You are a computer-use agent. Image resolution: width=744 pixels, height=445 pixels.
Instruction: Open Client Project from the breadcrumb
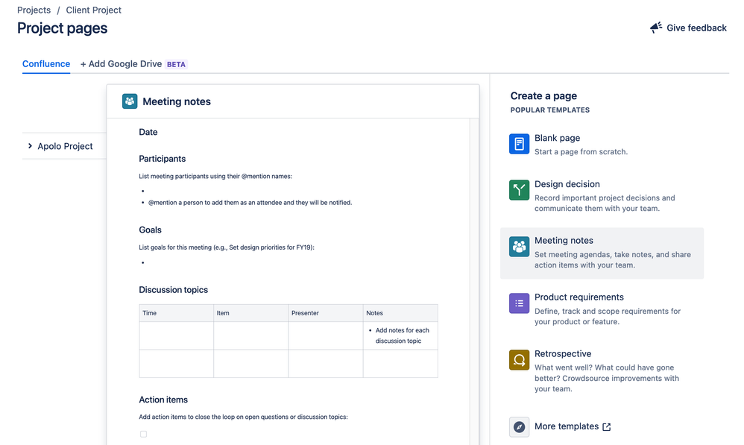[x=93, y=10]
